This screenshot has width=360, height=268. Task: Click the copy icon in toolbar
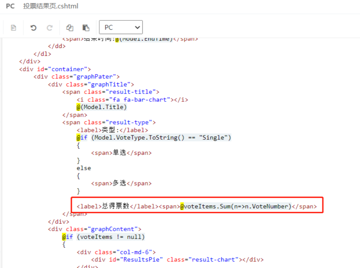click(70, 28)
